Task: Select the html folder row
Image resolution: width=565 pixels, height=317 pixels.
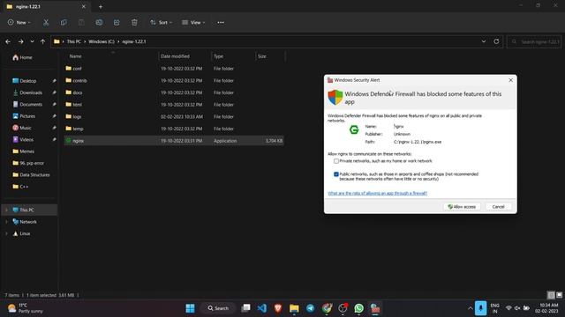Action: point(174,105)
